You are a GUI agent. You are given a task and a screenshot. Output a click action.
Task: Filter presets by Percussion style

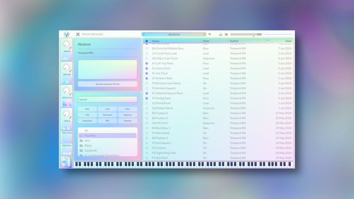(x=107, y=115)
